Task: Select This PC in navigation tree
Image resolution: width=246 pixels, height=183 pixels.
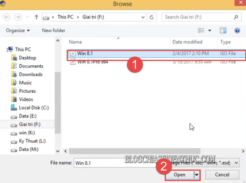Action: (x=23, y=50)
